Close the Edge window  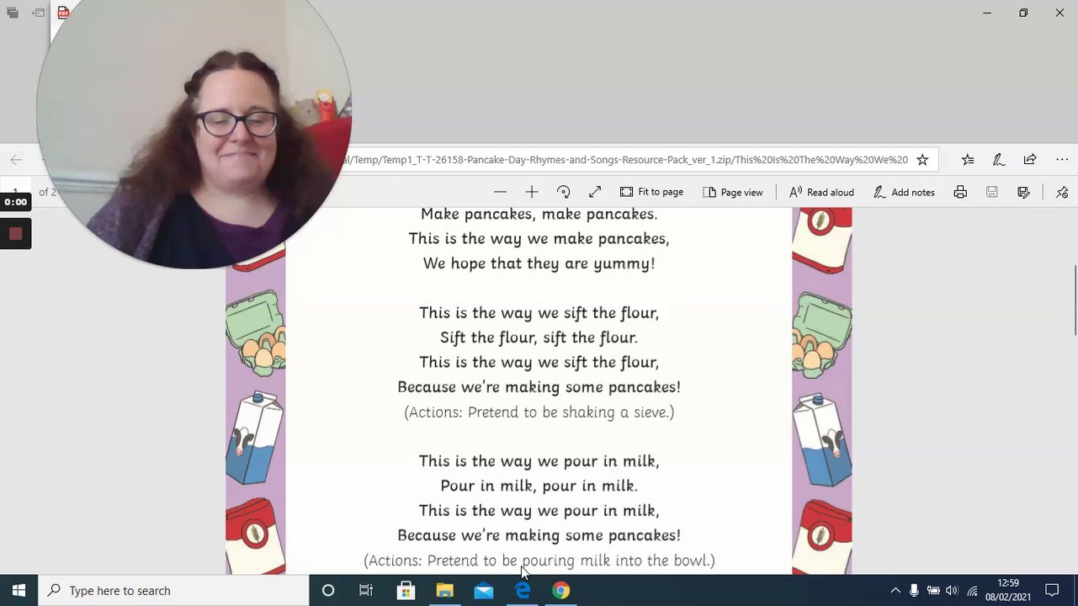1059,13
